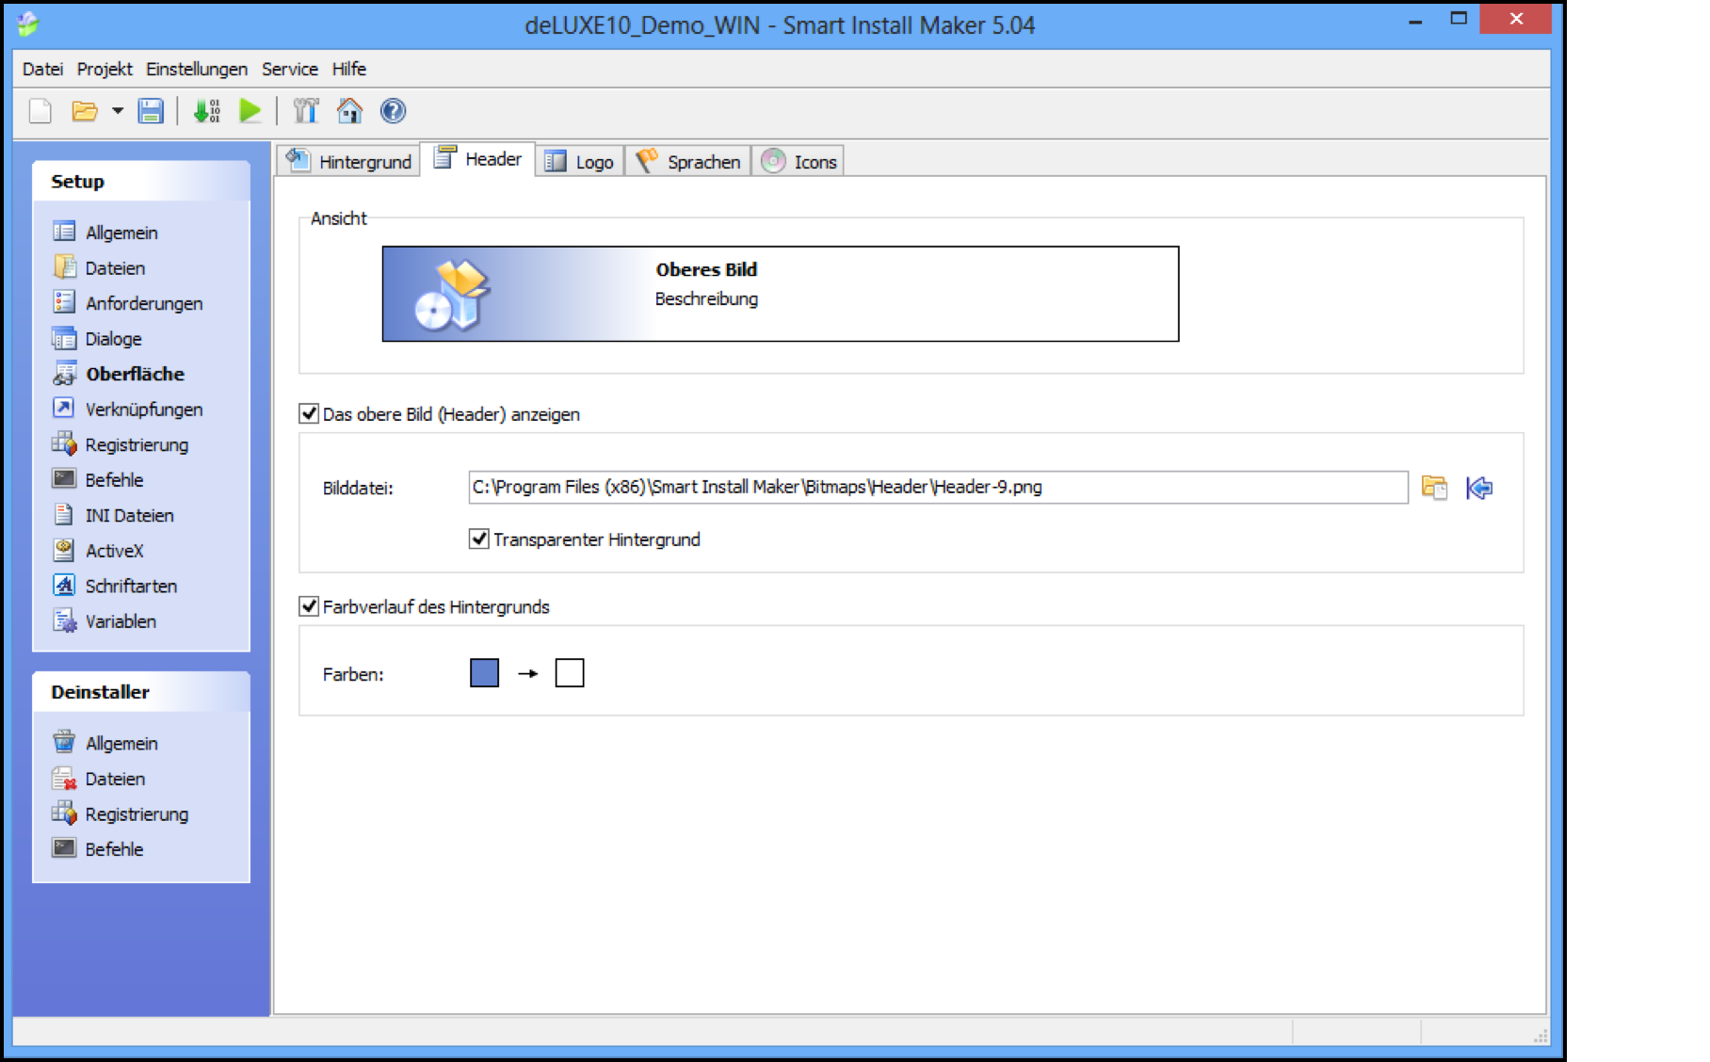Viewport: 1710px width, 1062px height.
Task: Switch to the Sprachen tab
Action: point(688,162)
